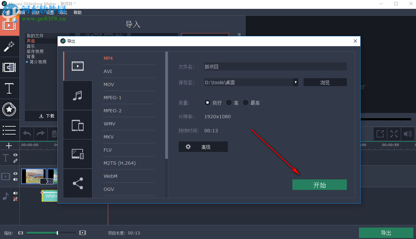Click the web sharing export category icon
This screenshot has height=239, width=416.
(x=78, y=183)
